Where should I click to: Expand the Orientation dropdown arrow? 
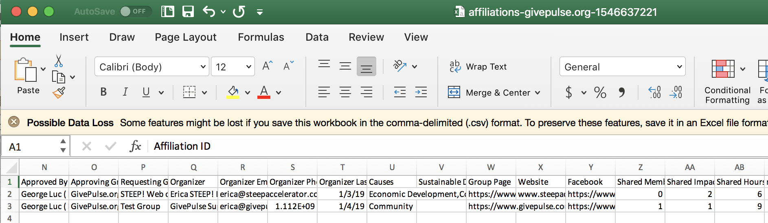point(415,66)
